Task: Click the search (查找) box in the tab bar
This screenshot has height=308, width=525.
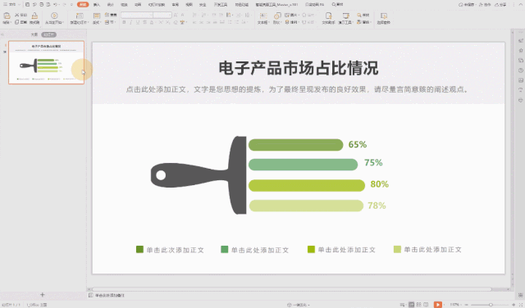Action: (x=337, y=4)
